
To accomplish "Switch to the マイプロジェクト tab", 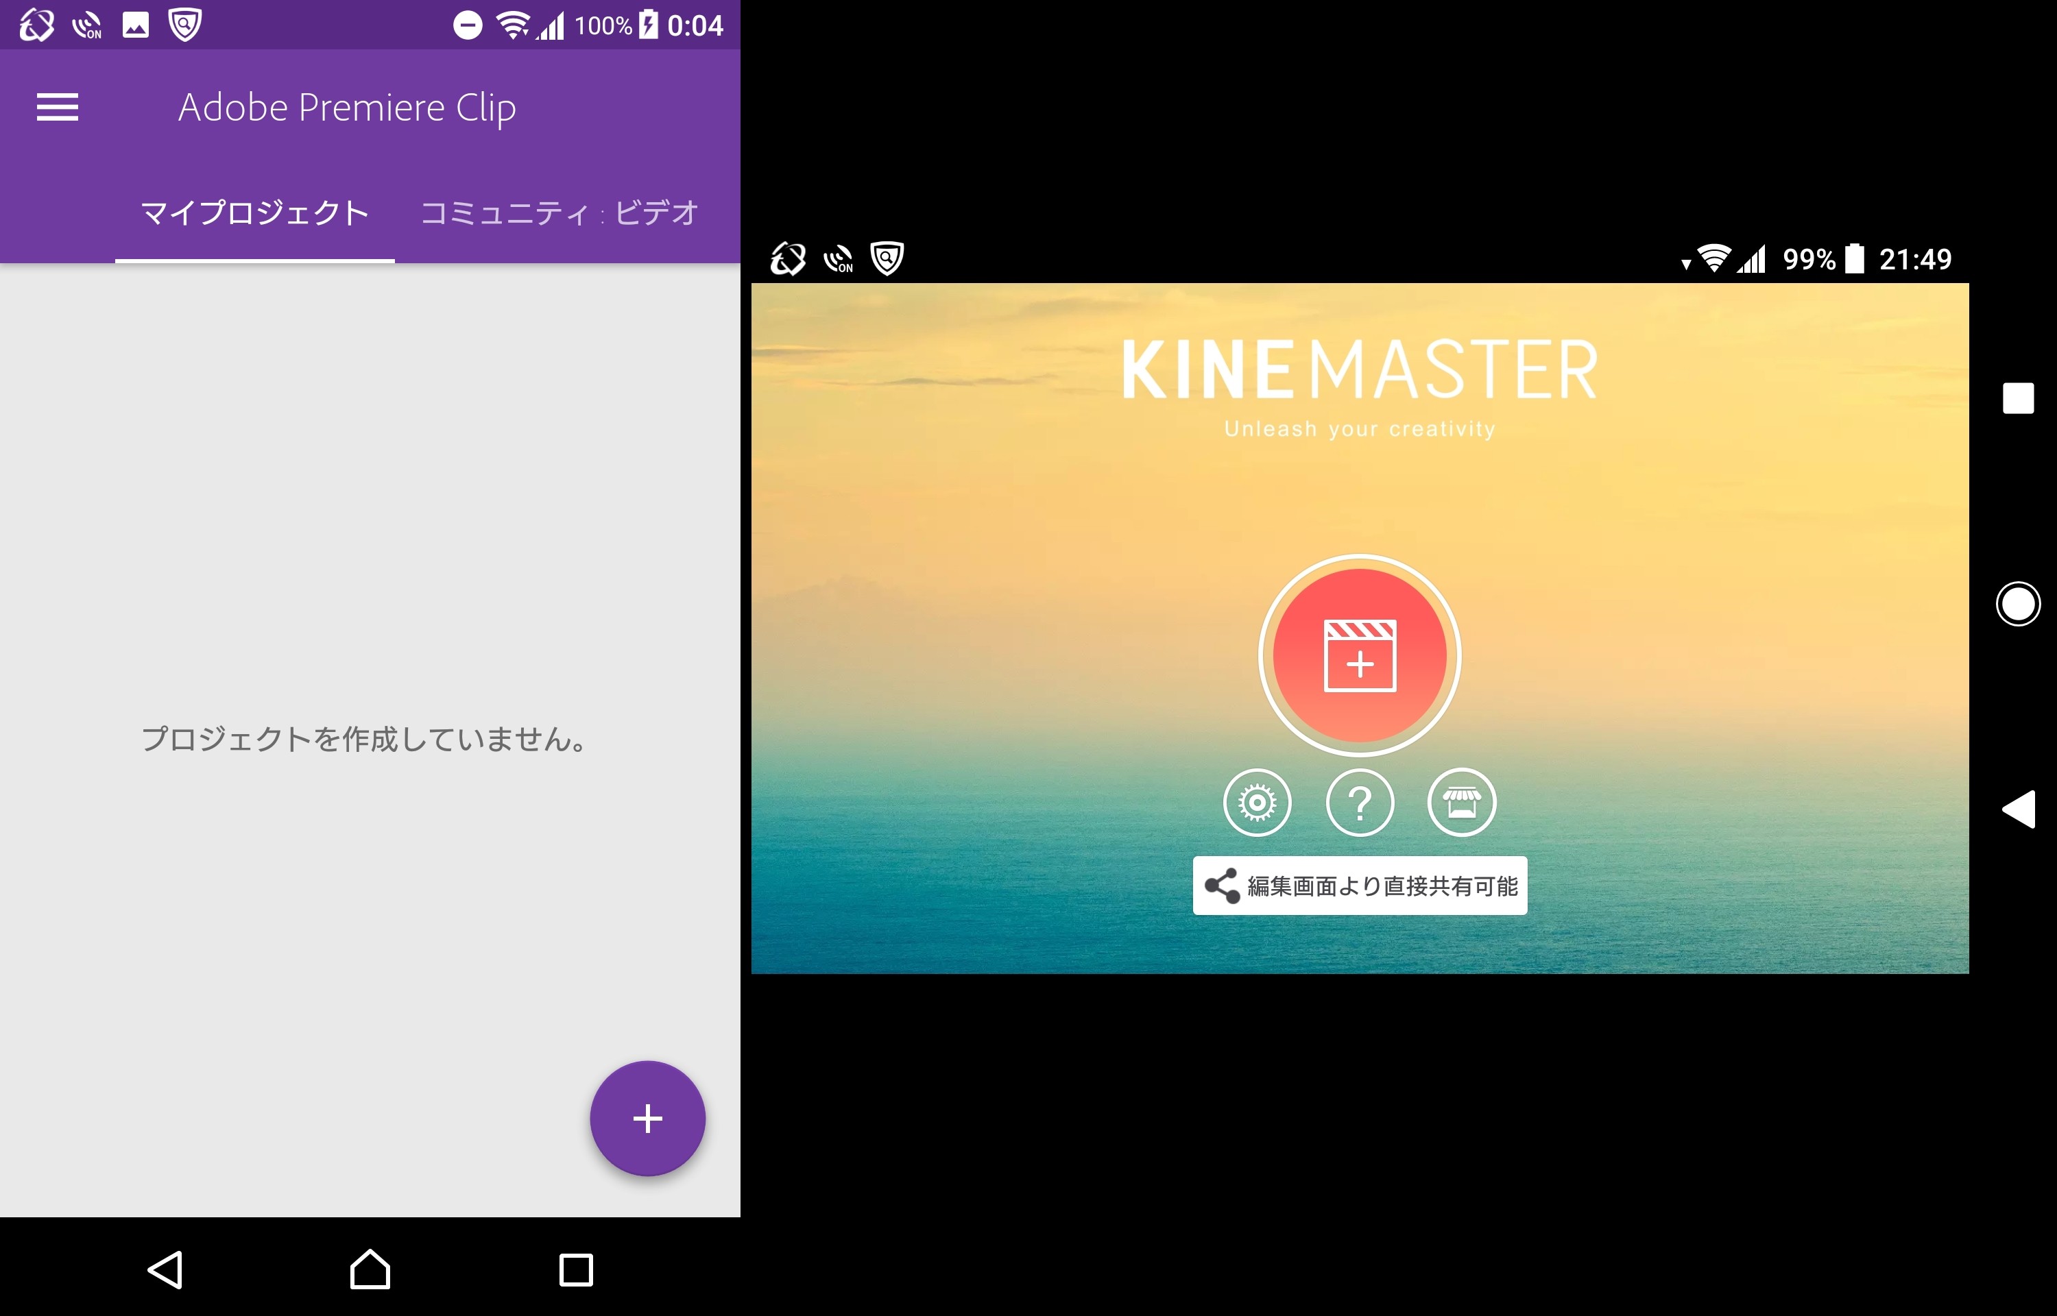I will [x=254, y=212].
